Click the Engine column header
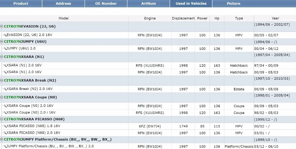This screenshot has width=296, height=149. [x=150, y=18]
